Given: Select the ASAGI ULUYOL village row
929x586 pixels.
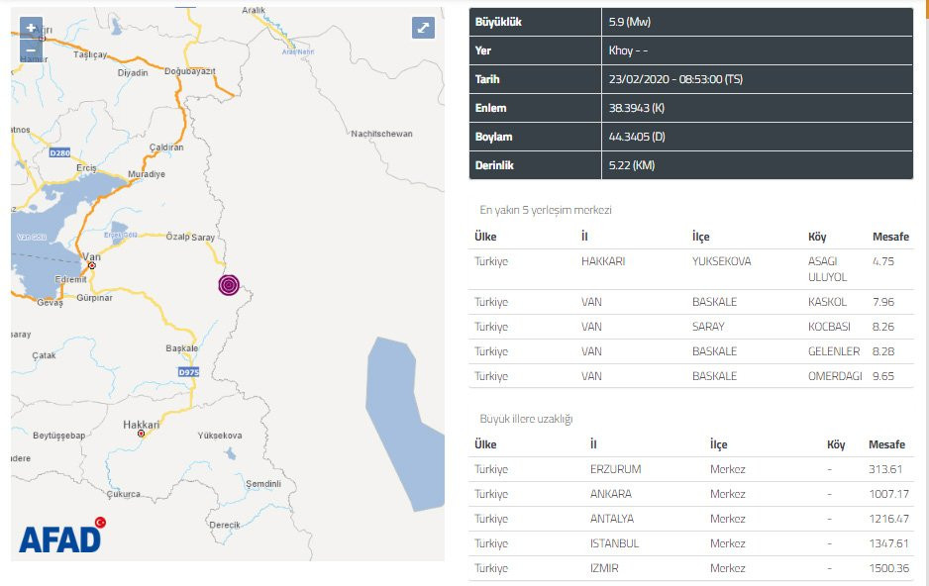Looking at the screenshot, I should 690,269.
